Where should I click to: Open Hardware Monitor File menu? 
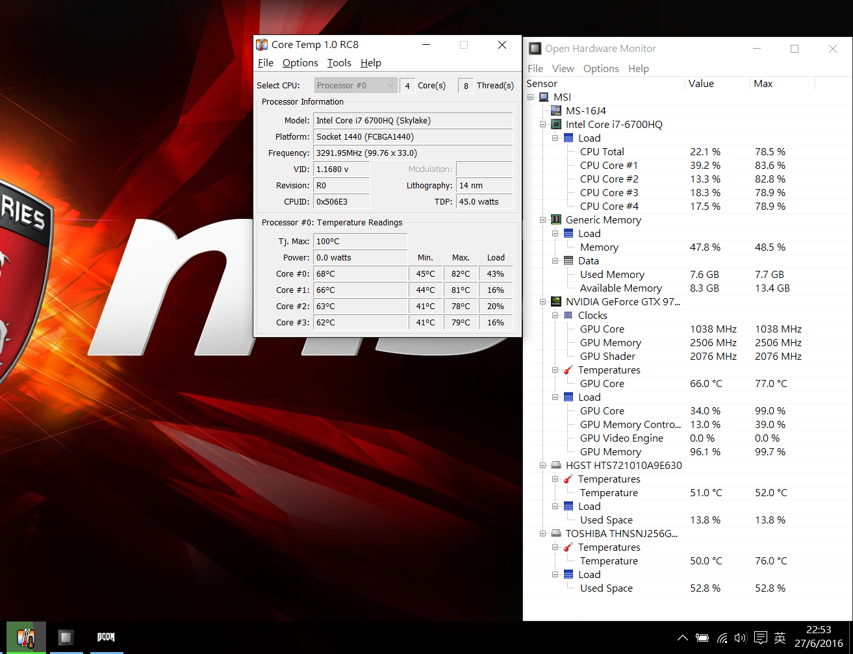535,69
